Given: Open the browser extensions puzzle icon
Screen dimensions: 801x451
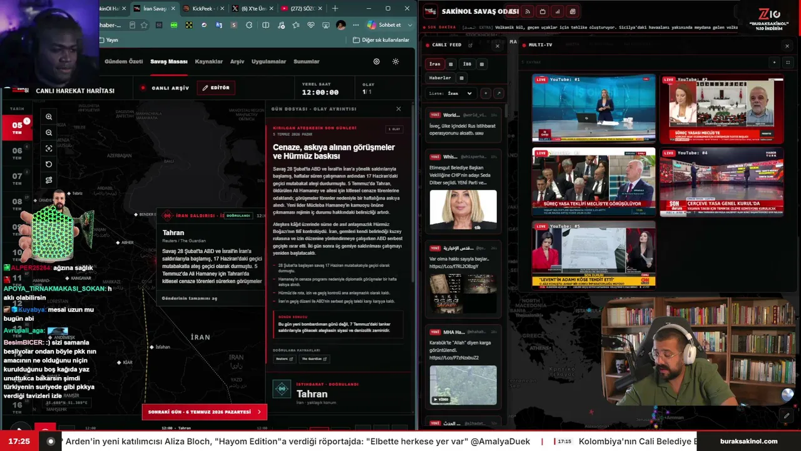Looking at the screenshot, I should coord(249,25).
